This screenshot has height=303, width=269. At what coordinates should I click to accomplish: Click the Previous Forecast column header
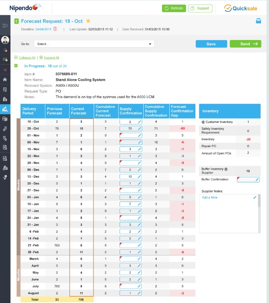point(57,111)
